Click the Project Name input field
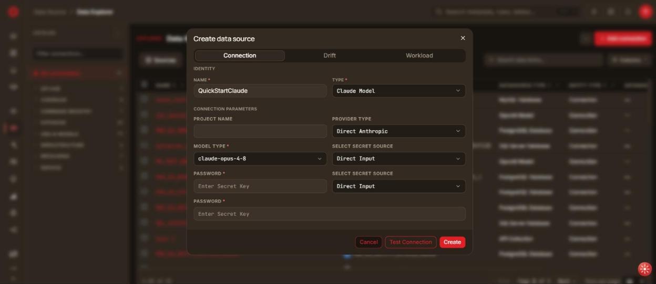Viewport: 656px width, 284px height. [x=260, y=131]
